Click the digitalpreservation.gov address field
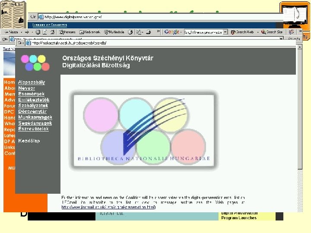The width and height of the screenshot is (311, 233). pos(161,17)
